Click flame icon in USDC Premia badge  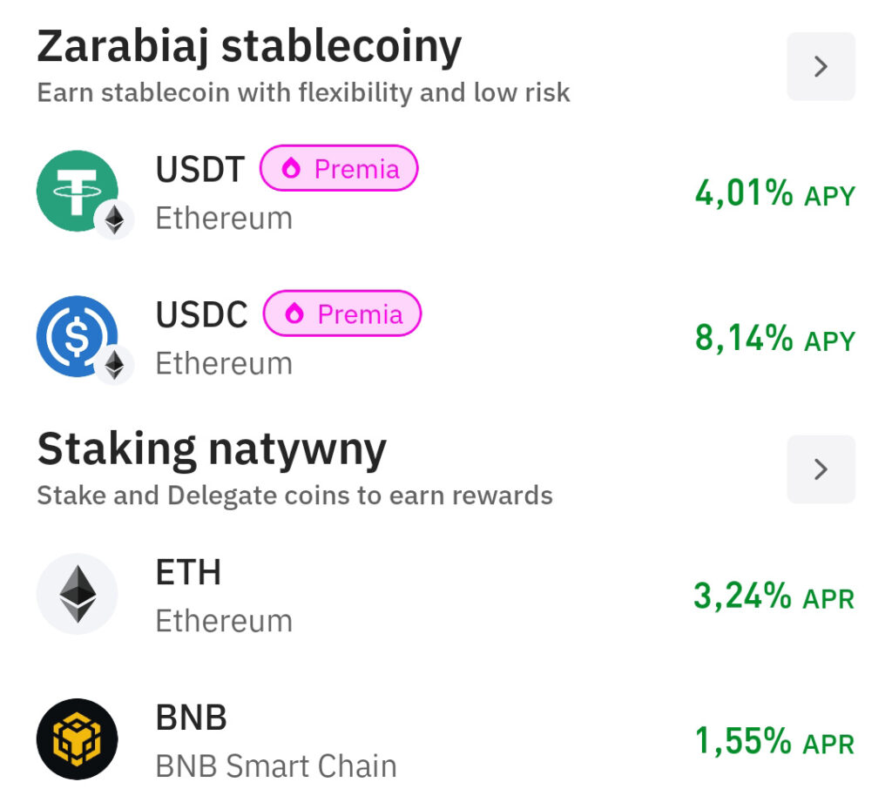[x=294, y=314]
